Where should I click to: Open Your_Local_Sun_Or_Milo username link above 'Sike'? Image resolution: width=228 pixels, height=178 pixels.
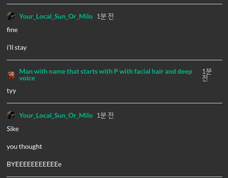(x=56, y=115)
